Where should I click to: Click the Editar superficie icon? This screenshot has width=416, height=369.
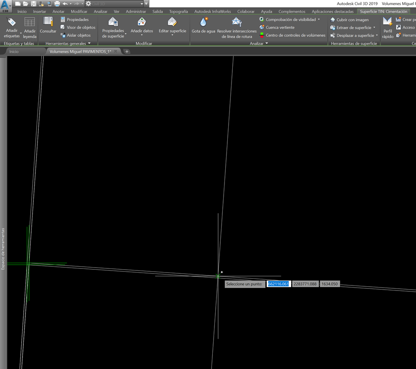(x=172, y=22)
